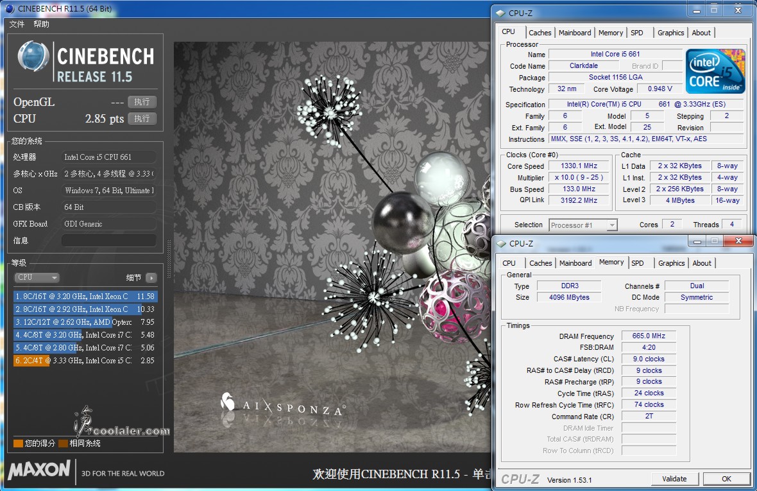Select ranking row 8C/16T @ 2.92 GHz Xeon
The height and width of the screenshot is (491, 757).
point(85,309)
